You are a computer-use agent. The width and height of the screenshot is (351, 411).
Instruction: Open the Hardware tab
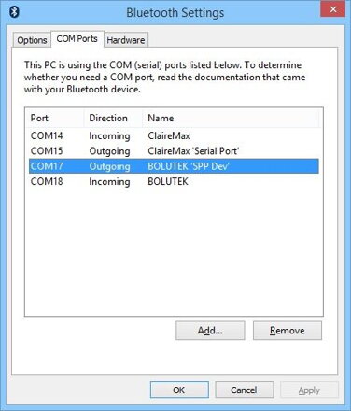pyautogui.click(x=126, y=40)
